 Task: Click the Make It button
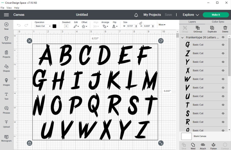(x=216, y=15)
